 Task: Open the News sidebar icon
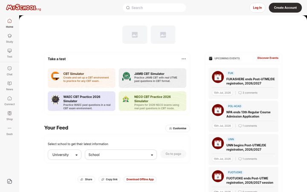point(9,84)
